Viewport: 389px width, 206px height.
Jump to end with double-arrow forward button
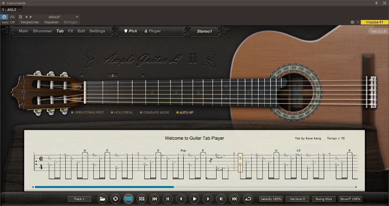click(234, 199)
